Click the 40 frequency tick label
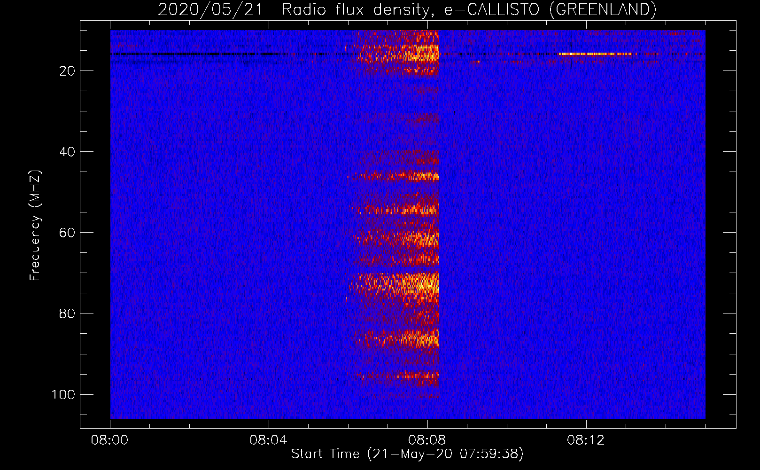Viewport: 760px width, 470px height. coord(67,152)
